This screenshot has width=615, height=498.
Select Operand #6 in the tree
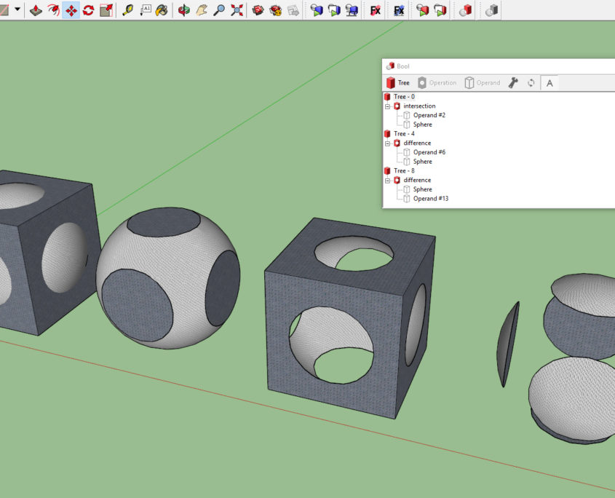(429, 152)
